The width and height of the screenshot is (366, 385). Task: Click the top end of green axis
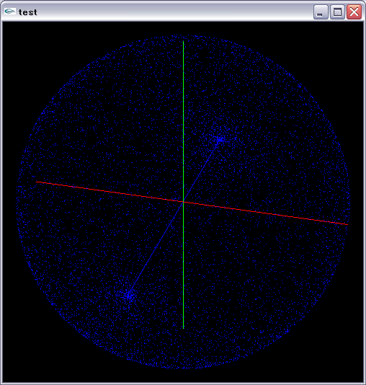pos(183,42)
